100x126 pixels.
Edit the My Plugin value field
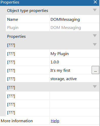click(74, 53)
